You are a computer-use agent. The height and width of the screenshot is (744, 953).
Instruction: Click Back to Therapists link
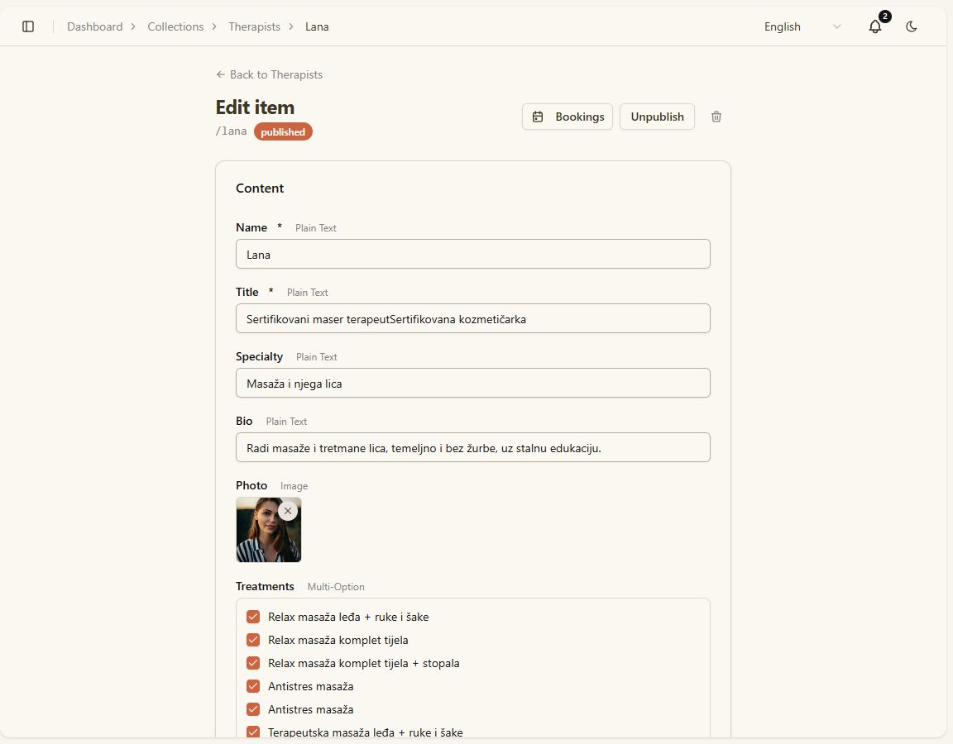tap(269, 74)
